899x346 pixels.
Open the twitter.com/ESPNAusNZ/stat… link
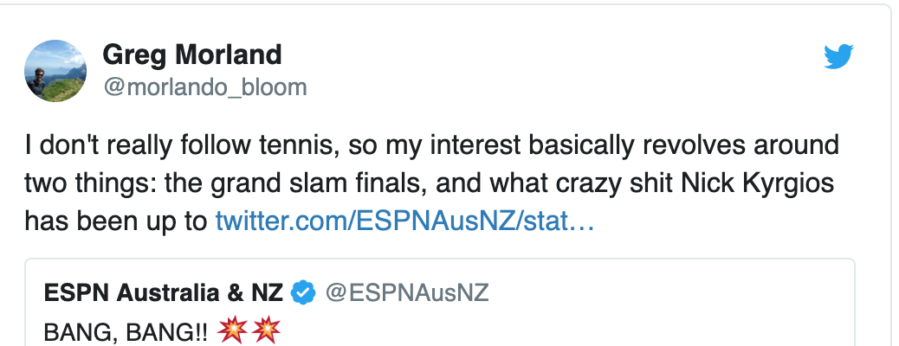coord(404,221)
